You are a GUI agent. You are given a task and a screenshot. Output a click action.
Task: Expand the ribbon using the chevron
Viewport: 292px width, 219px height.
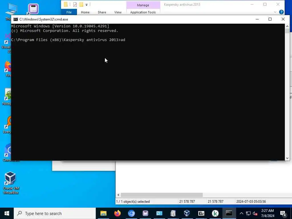(x=275, y=12)
